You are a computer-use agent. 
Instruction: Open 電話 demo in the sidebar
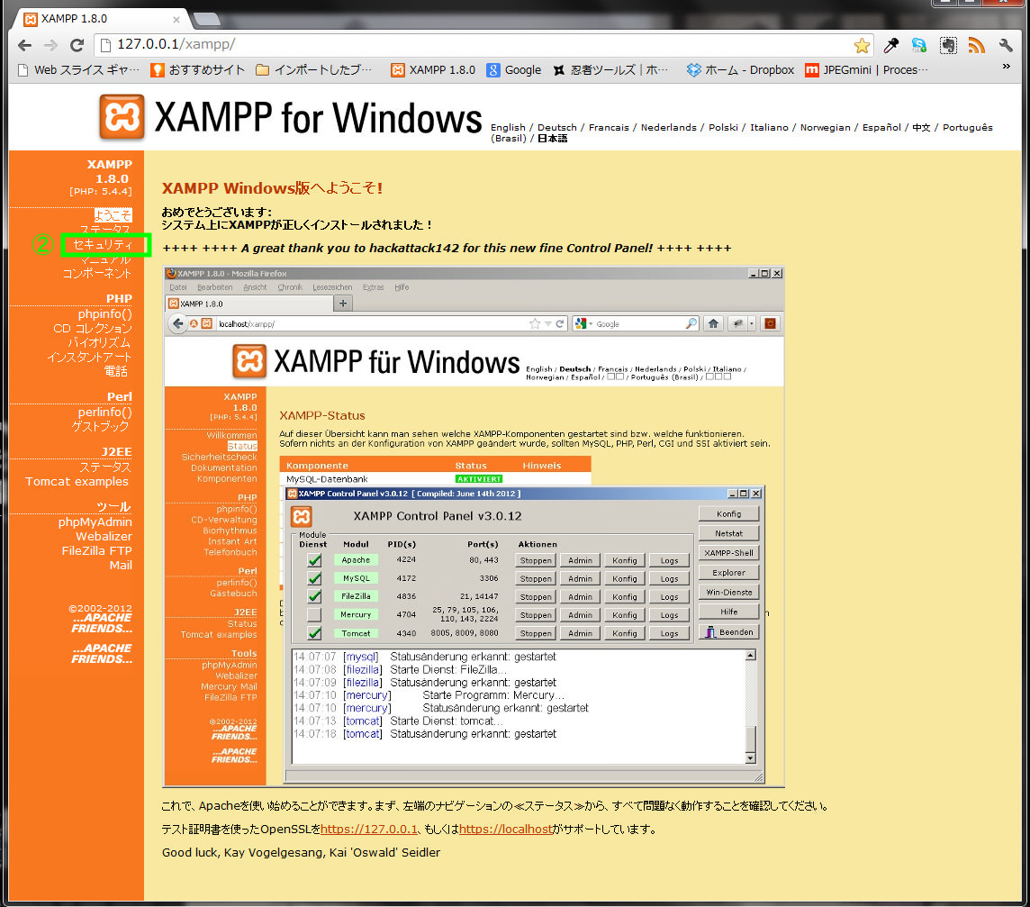115,372
